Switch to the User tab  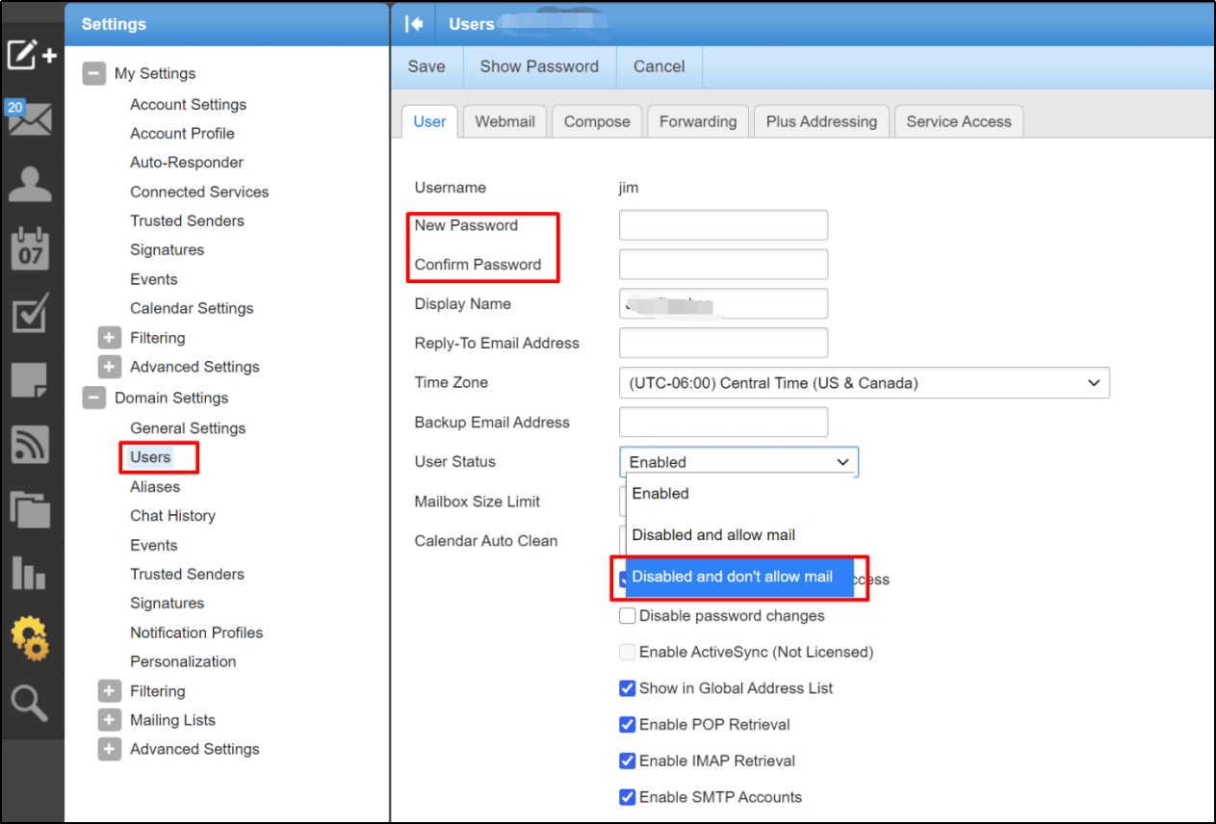[429, 121]
